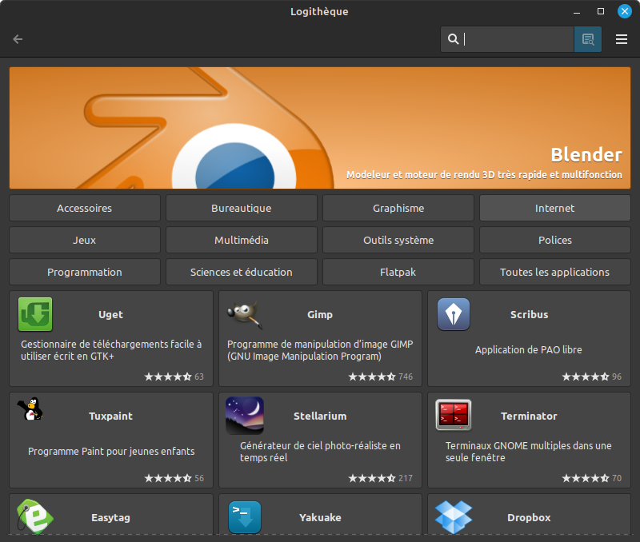Open the hamburger menu
This screenshot has height=542, width=640.
(622, 39)
